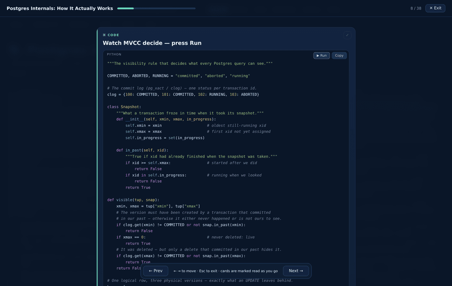Click the 'Watch MVCC decide — press Run' heading

coord(152,43)
